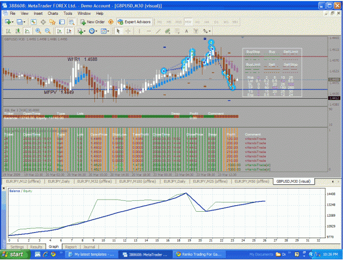Screen dimensions: 343x260
Task: Open the Insert menu
Action: 38,13
